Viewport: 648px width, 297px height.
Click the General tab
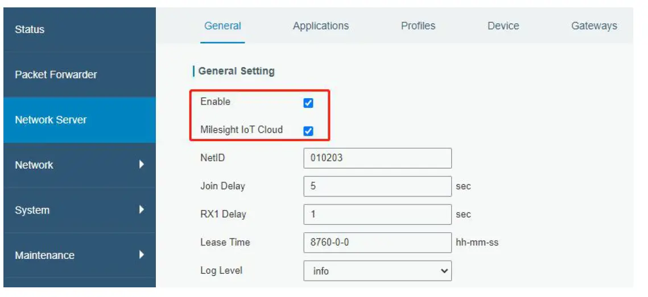coord(222,26)
